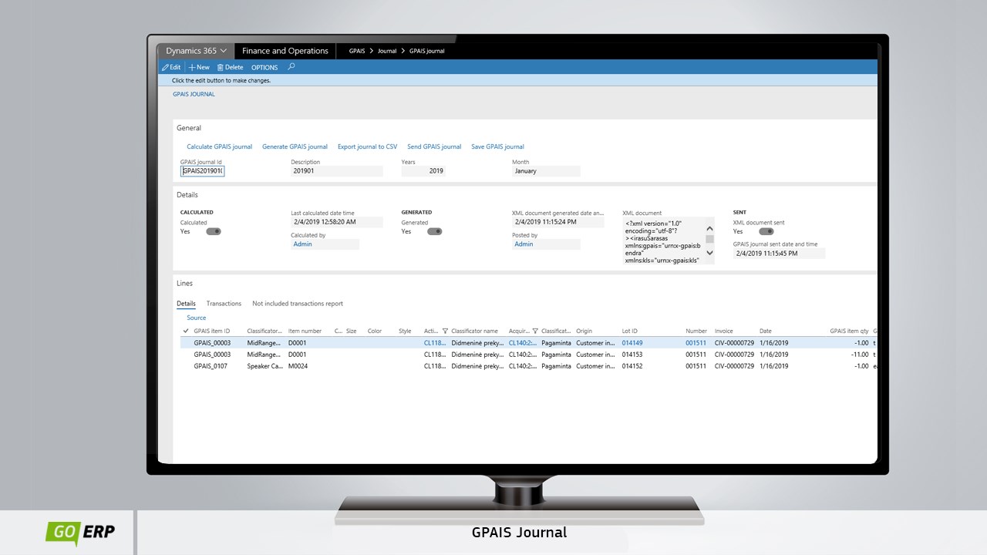Click the GPAIS journal Id field
Screen dimensions: 987x555
[202, 171]
